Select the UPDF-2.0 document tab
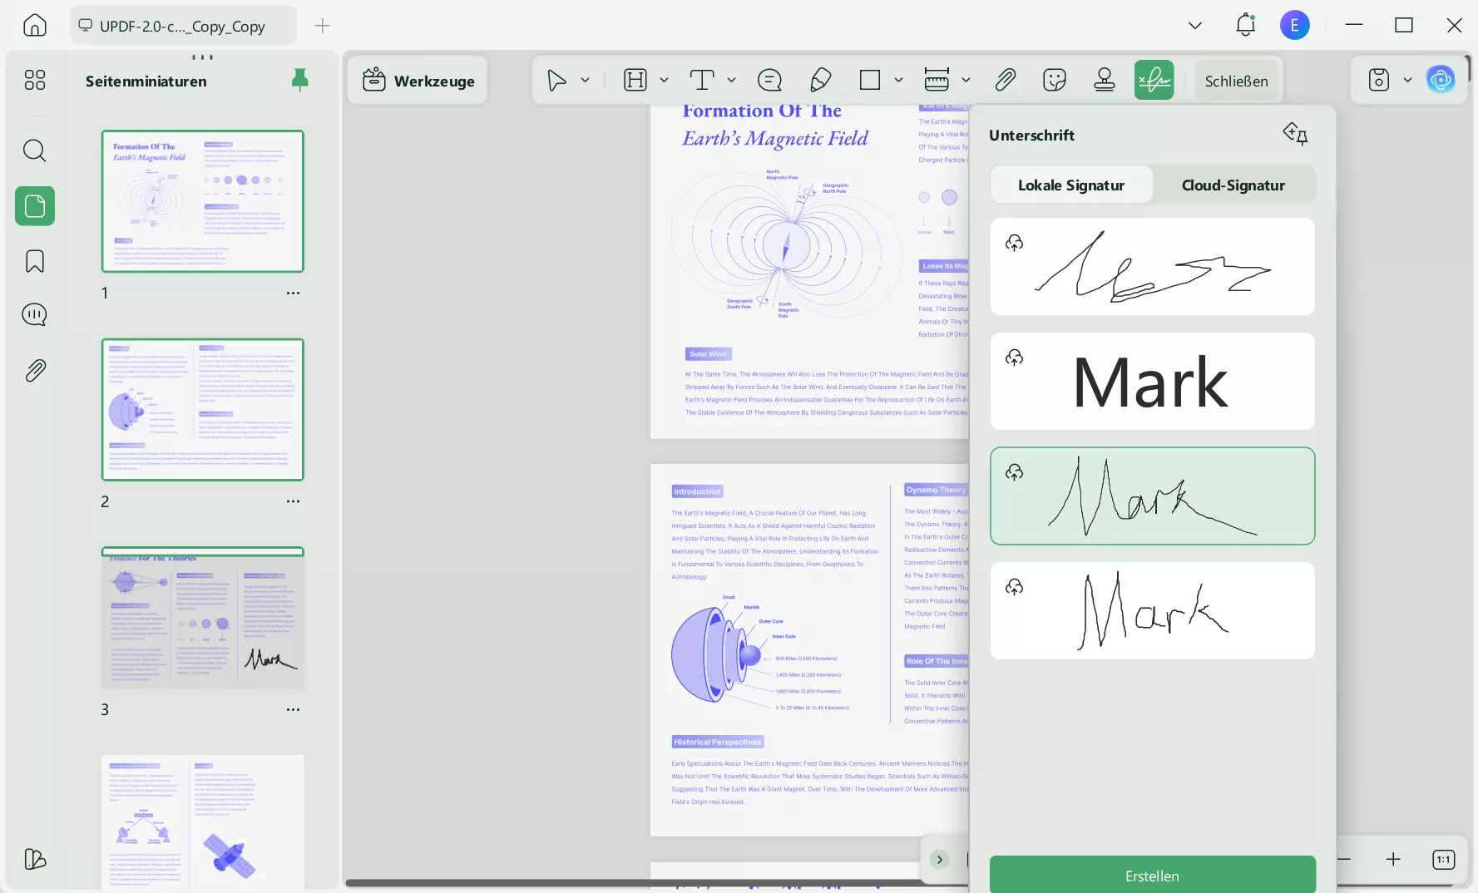This screenshot has height=893, width=1478. tap(183, 26)
